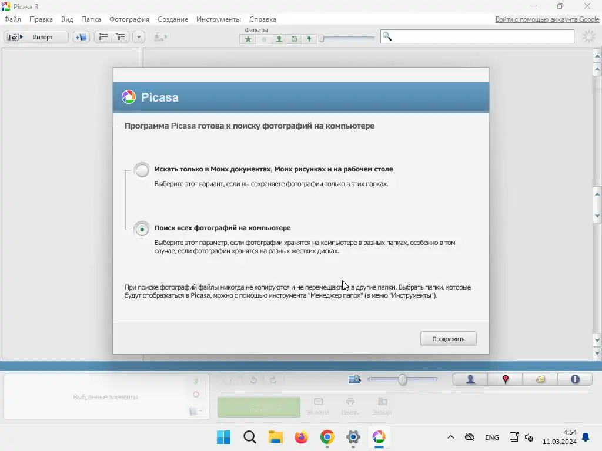Image resolution: width=602 pixels, height=451 pixels.
Task: Click the Продолжить button
Action: tap(448, 339)
